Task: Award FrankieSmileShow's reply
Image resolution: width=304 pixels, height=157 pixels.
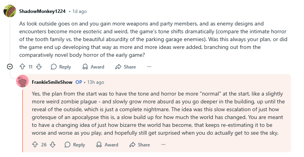Action: point(107,145)
